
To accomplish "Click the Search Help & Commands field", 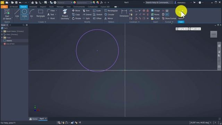I will [159, 2].
